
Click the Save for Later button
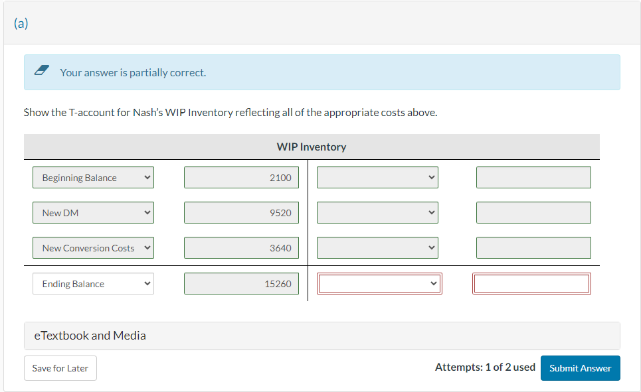tap(60, 368)
